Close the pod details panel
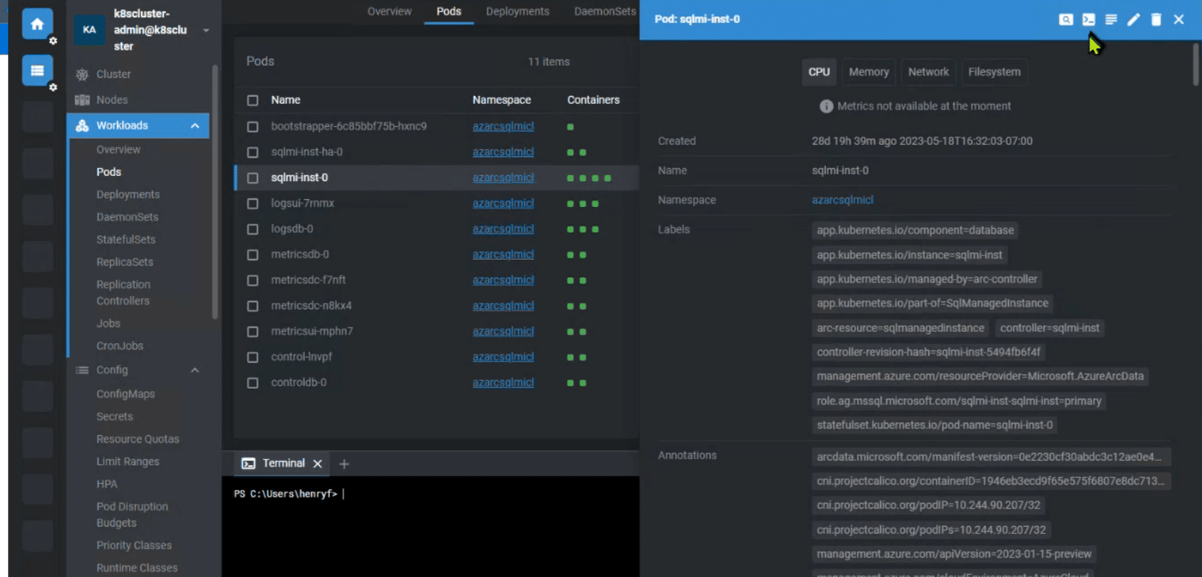 pyautogui.click(x=1179, y=19)
